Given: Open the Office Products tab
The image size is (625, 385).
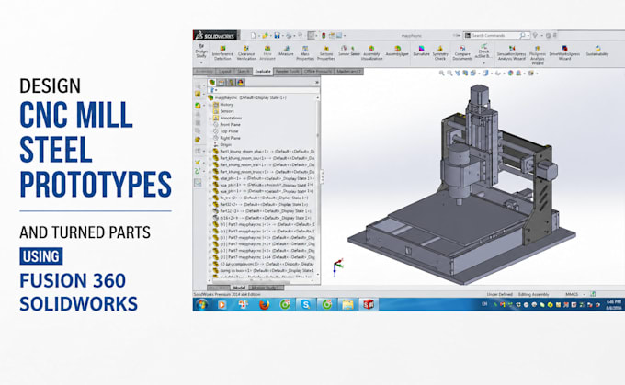Looking at the screenshot, I should click(x=318, y=72).
